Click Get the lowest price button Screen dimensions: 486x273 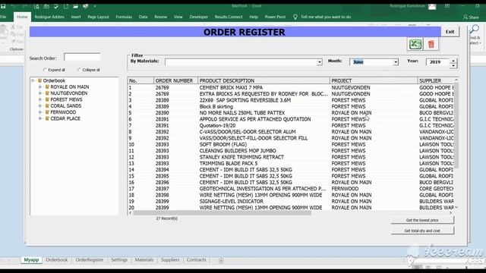coord(422,220)
